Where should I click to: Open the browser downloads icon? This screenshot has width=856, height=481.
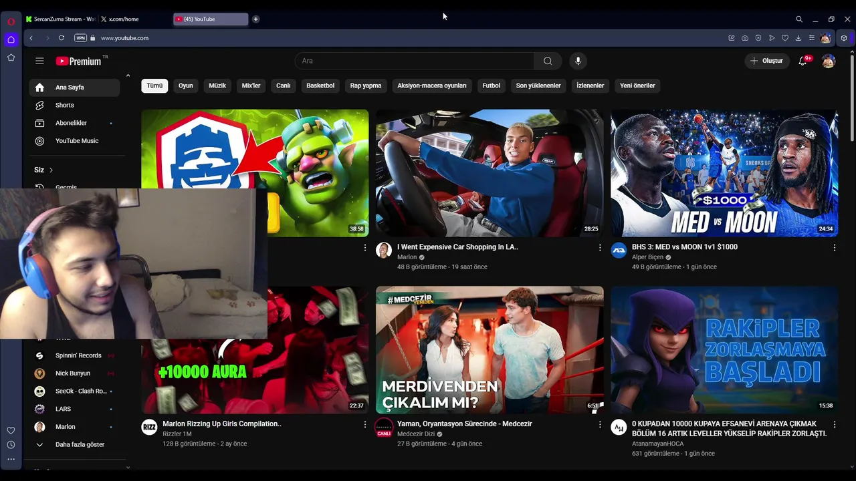point(798,38)
